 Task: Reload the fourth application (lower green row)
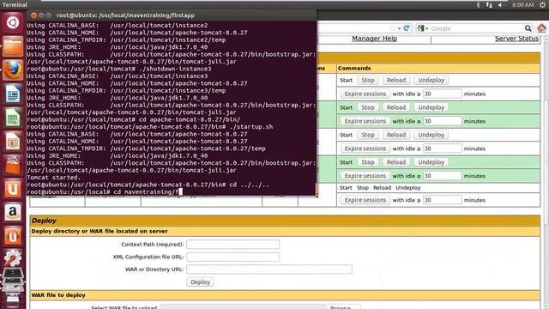click(x=396, y=162)
